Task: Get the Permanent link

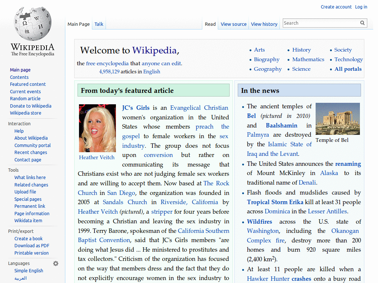Action: (30, 206)
